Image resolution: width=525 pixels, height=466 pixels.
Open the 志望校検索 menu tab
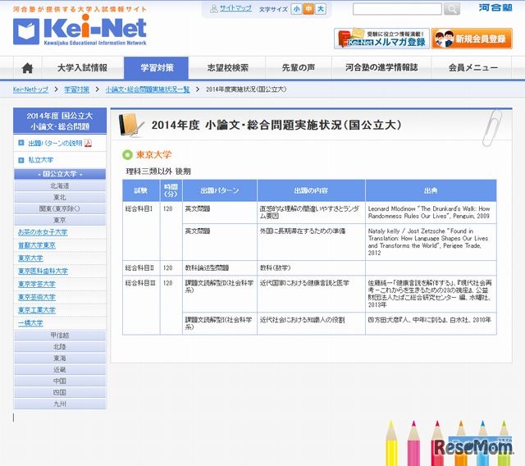(x=228, y=68)
